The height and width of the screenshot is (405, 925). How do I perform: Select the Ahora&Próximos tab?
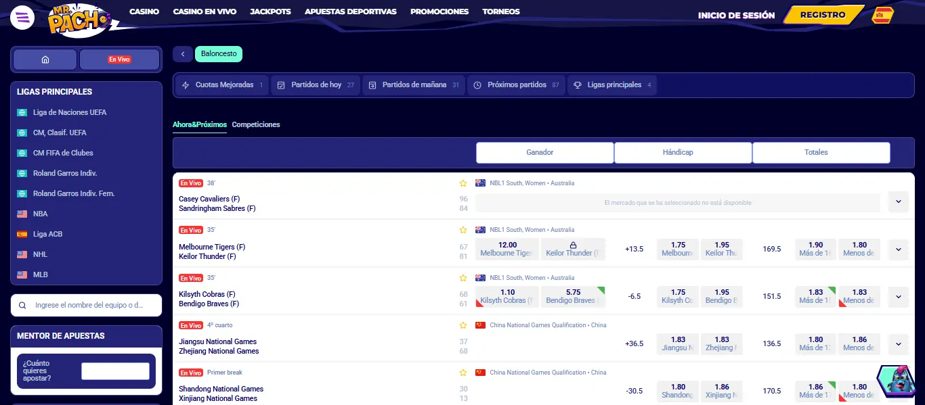click(200, 124)
